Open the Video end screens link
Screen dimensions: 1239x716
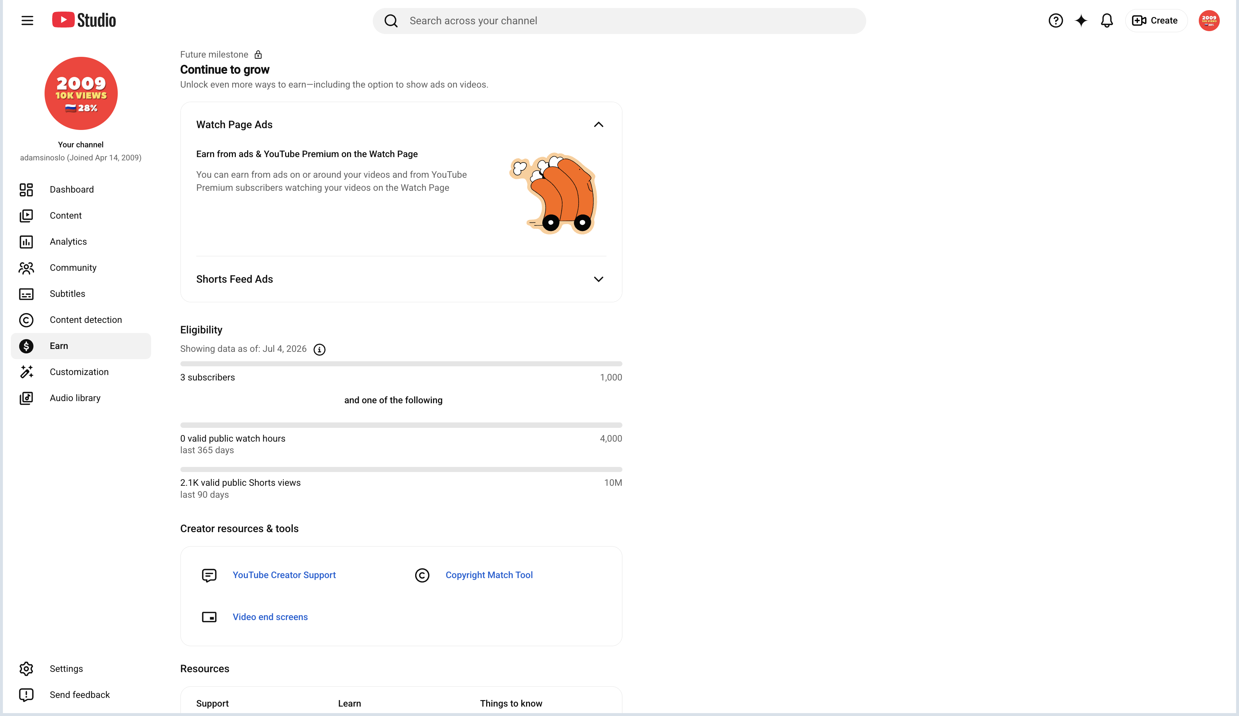[x=270, y=617]
